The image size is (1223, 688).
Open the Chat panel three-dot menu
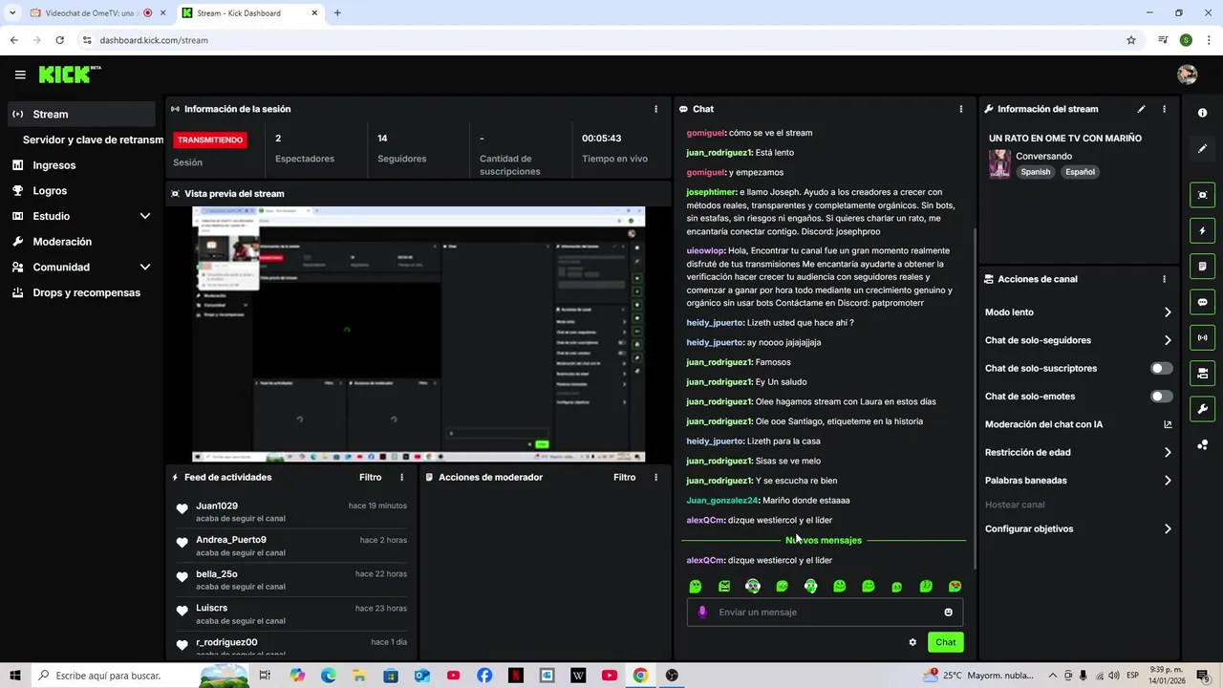point(960,109)
